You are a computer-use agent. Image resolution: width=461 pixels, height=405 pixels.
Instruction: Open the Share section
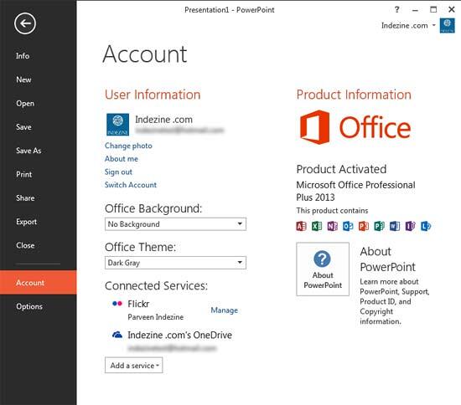point(25,198)
